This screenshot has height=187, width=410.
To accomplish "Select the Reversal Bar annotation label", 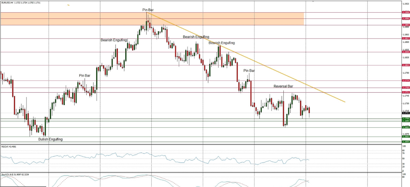I will 283,86.
